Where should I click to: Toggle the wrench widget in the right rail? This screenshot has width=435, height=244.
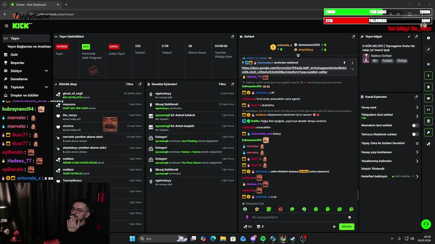click(428, 132)
